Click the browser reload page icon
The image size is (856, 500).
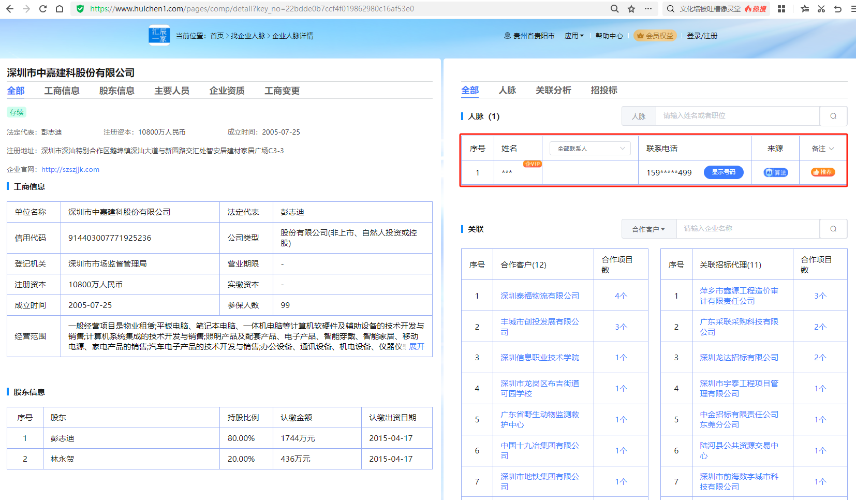coord(43,9)
